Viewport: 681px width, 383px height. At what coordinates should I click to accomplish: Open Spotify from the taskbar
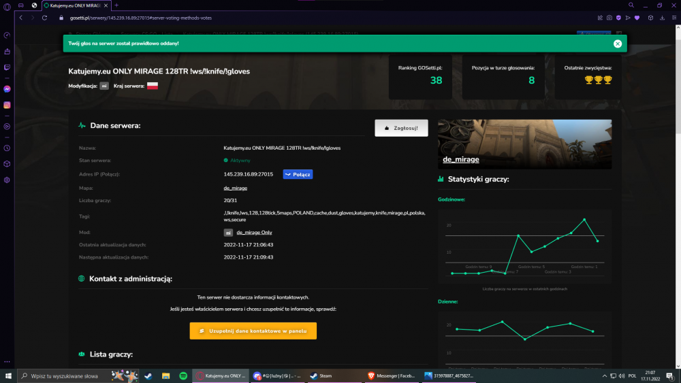point(183,376)
